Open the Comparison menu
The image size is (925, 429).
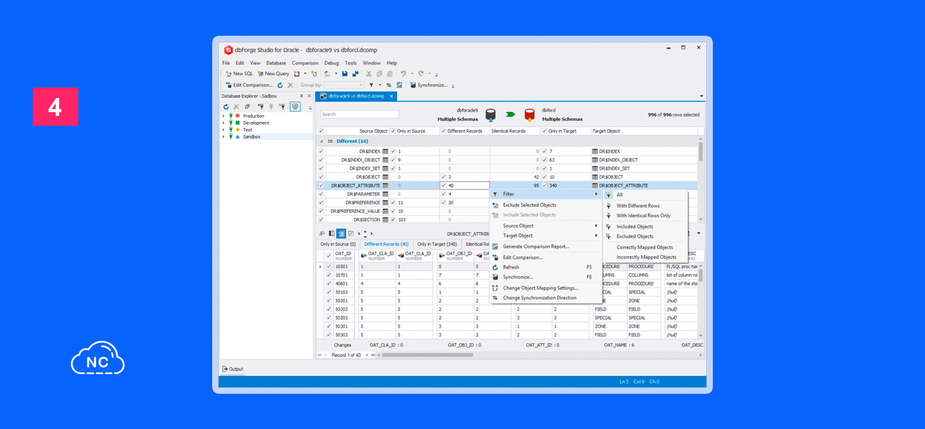point(305,63)
